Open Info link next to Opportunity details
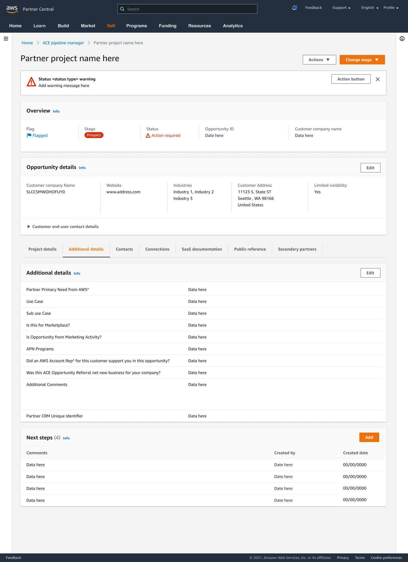The width and height of the screenshot is (408, 562). [82, 168]
